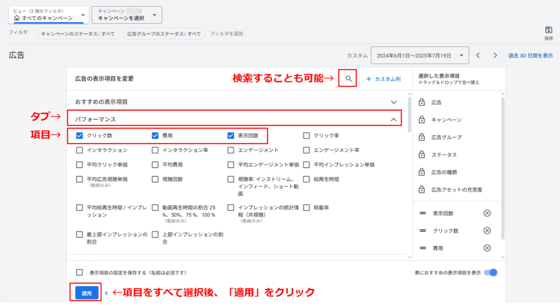
Task: Click drag handle beside 表示回数
Action: [423, 213]
